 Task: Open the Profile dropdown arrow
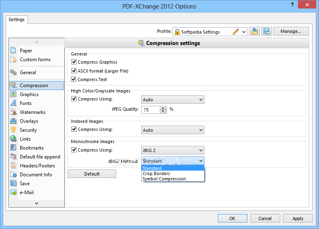244,32
